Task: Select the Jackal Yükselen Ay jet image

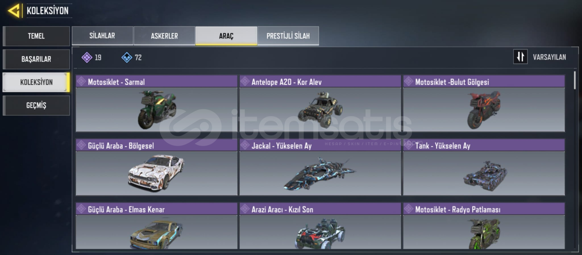Action: tap(319, 173)
